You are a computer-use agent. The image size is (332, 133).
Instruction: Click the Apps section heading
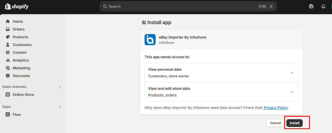point(6,107)
